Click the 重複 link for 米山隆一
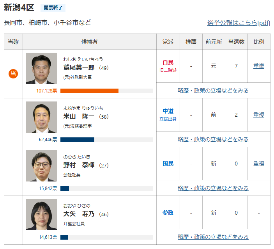Screen dimensions: 274x249 pos(259,115)
